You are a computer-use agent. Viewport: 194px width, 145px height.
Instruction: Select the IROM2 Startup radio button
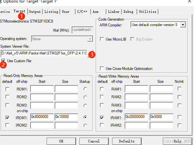pyautogui.click(x=85, y=126)
